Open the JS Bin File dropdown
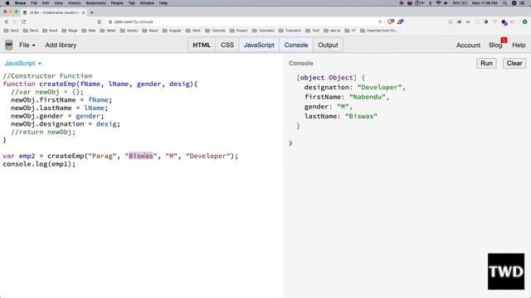The width and height of the screenshot is (531, 298). point(27,45)
